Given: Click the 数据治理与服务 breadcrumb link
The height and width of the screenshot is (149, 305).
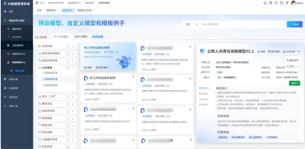Looking at the screenshot, I should (x=56, y=3).
